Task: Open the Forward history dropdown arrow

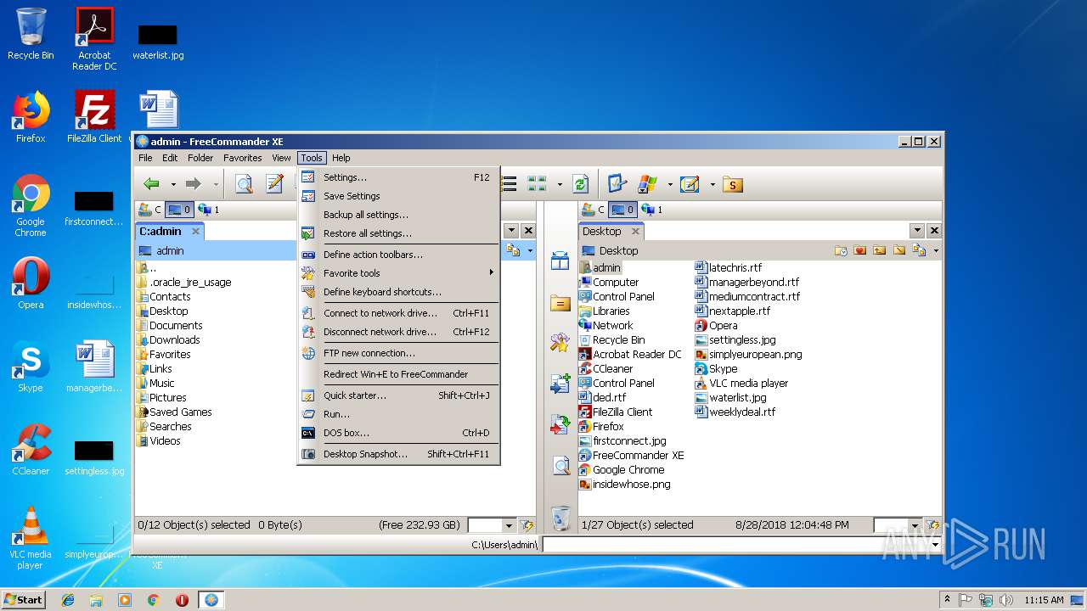Action: [216, 184]
